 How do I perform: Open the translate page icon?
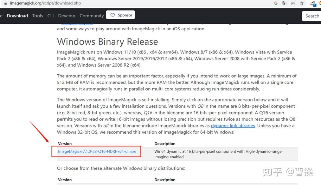284,3
